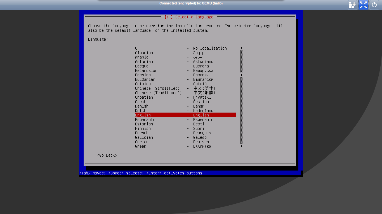
Task: Select Esperanto language entry
Action: 185,120
